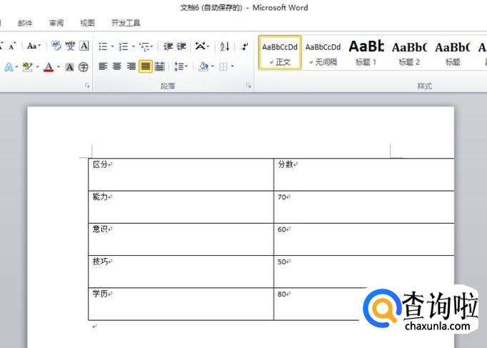Toggle justify text alignment

click(145, 66)
